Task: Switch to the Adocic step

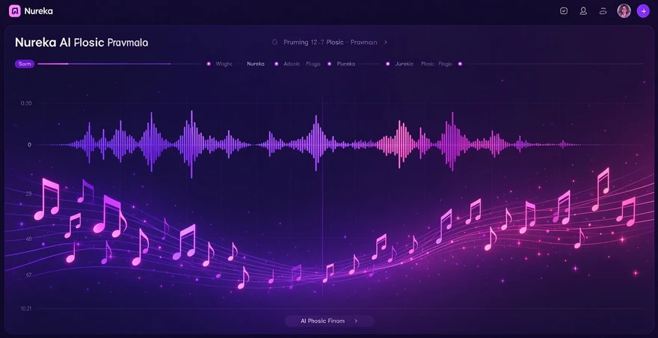Action: [292, 64]
